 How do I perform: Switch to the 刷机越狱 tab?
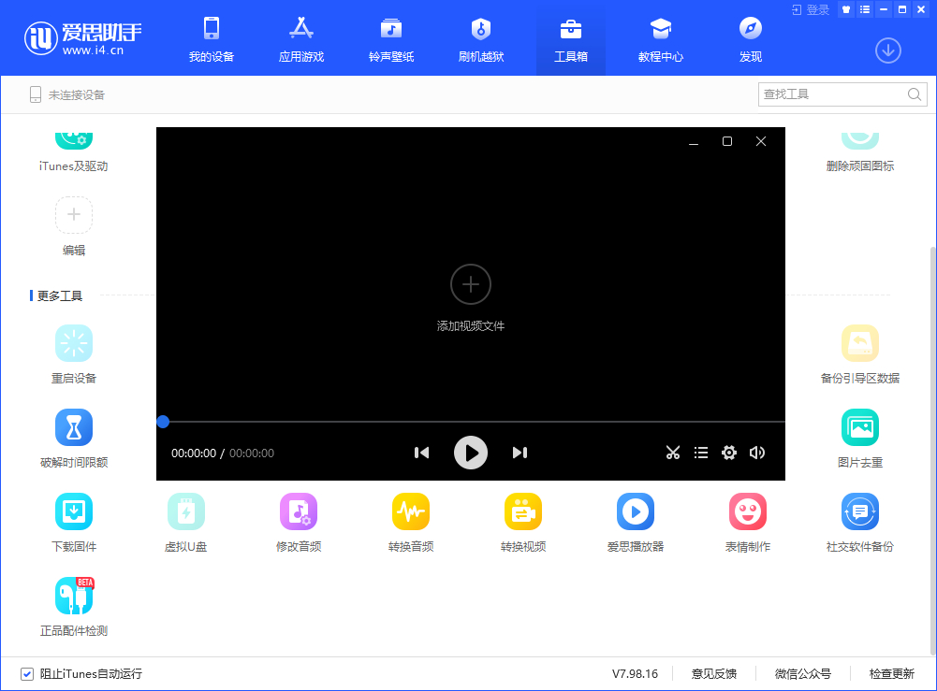point(480,37)
